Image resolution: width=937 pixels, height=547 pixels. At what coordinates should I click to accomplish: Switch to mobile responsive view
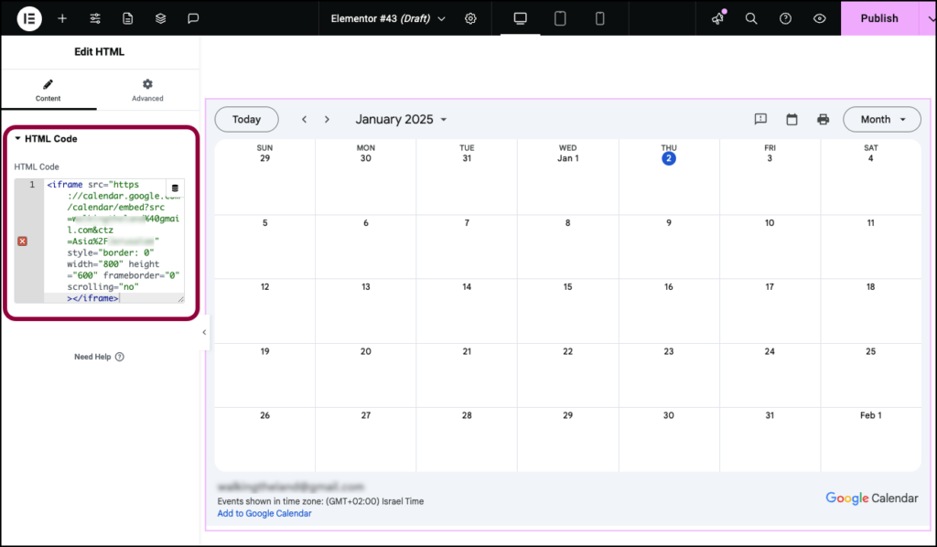599,18
